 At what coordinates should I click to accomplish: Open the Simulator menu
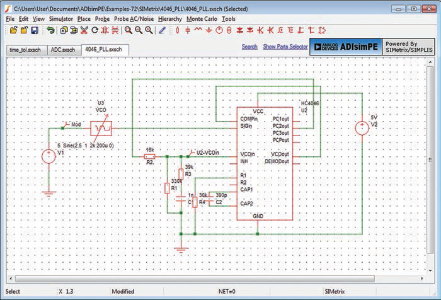click(x=61, y=19)
